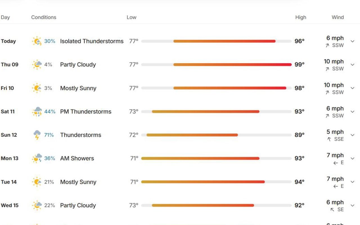The height and width of the screenshot is (225, 360).
Task: Click the Sun 12 thunderstorm lightning icon
Action: [x=37, y=135]
